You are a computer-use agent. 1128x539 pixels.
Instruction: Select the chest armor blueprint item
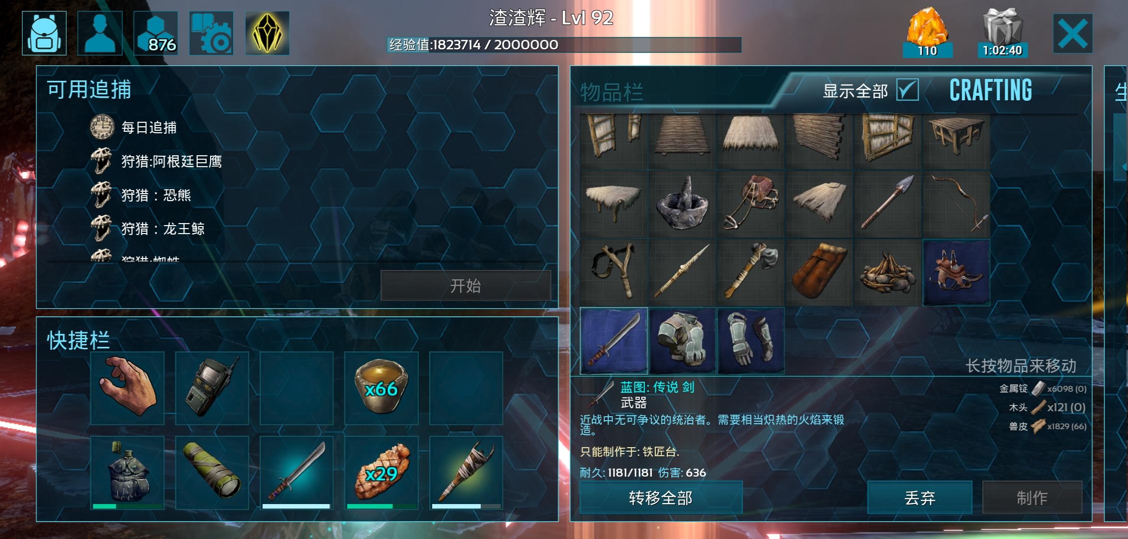click(x=682, y=340)
